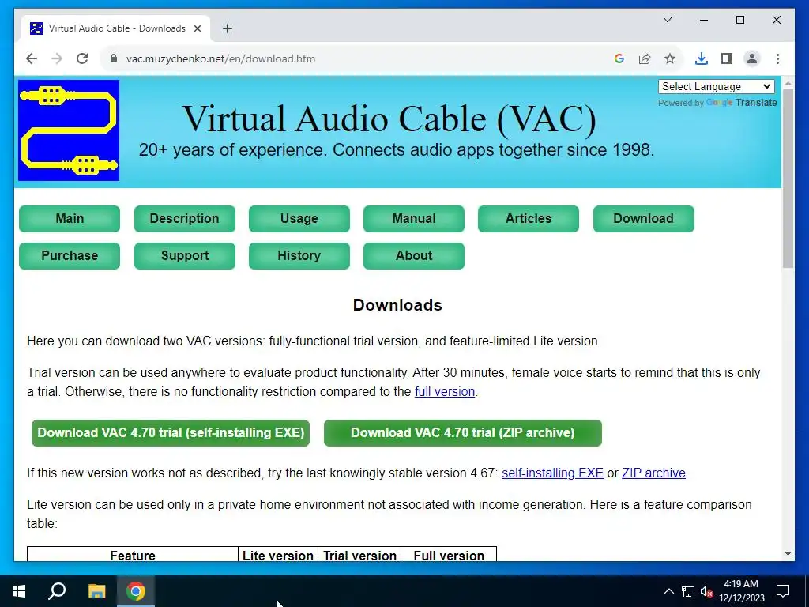Click the Trial version column header

[359, 556]
